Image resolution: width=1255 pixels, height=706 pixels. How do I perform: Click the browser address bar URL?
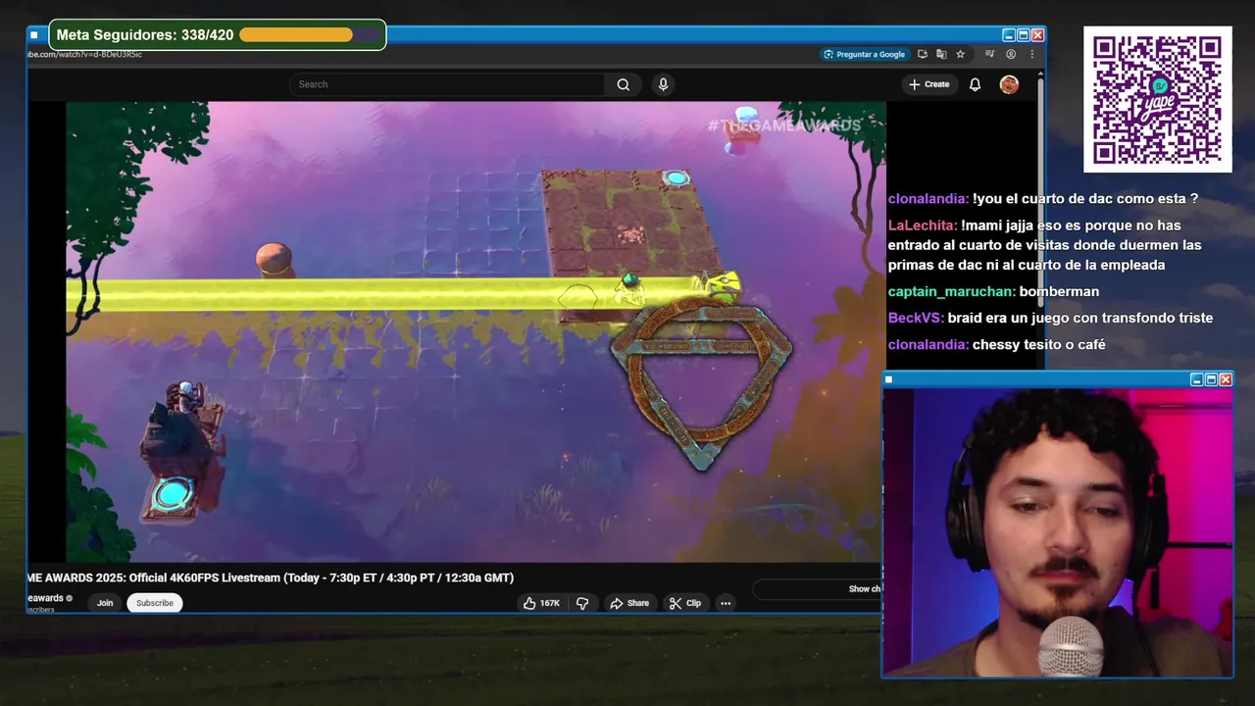(x=86, y=54)
